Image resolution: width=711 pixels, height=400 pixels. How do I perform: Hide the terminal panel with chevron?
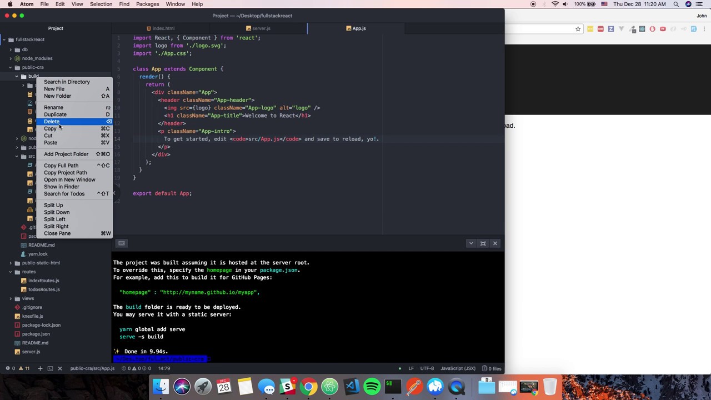coord(471,243)
